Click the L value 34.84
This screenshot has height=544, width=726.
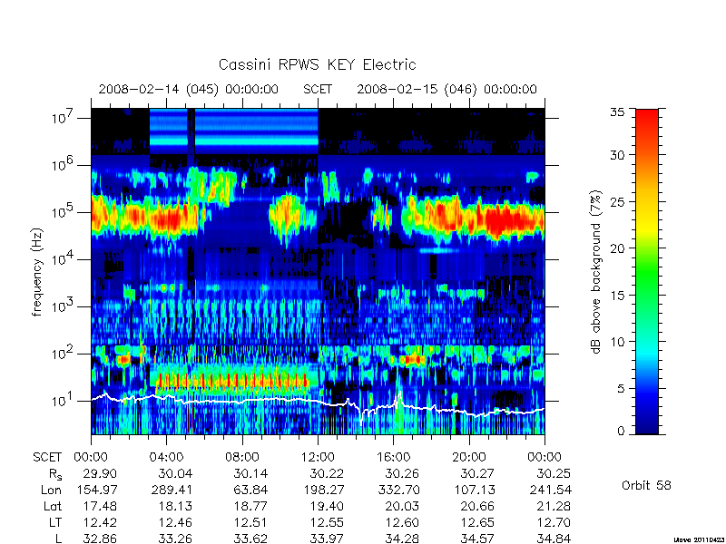point(554,539)
